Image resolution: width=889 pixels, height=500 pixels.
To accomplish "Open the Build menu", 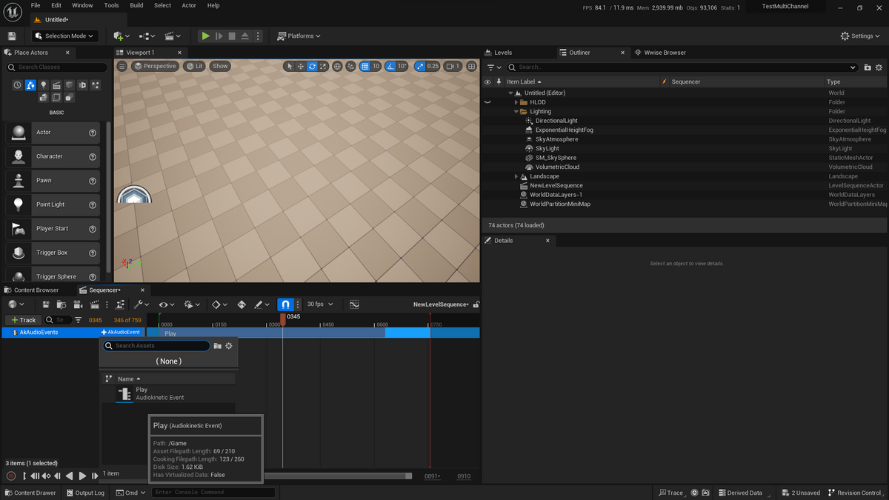I will (136, 5).
